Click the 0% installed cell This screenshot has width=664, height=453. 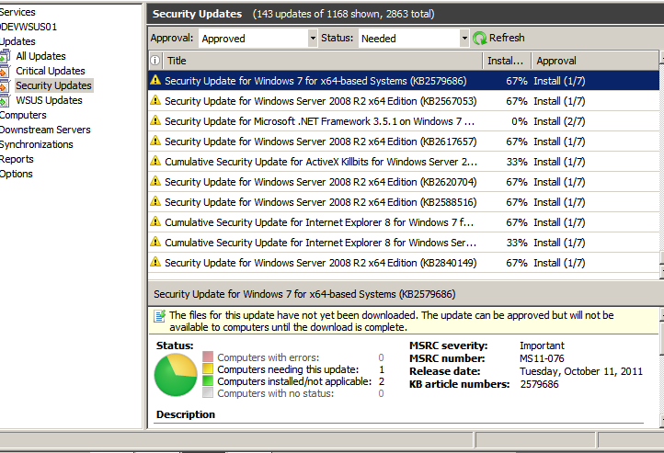(x=520, y=121)
